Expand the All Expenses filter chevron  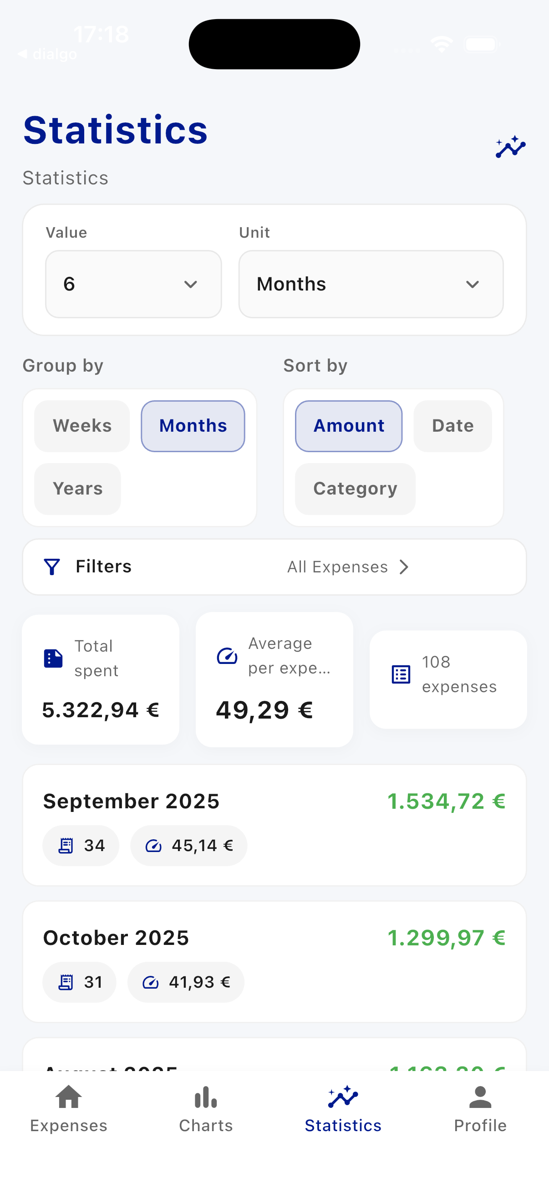404,566
